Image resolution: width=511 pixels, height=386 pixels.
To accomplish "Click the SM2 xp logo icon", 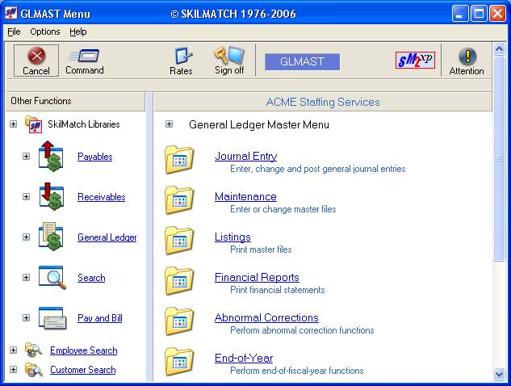I will 415,60.
